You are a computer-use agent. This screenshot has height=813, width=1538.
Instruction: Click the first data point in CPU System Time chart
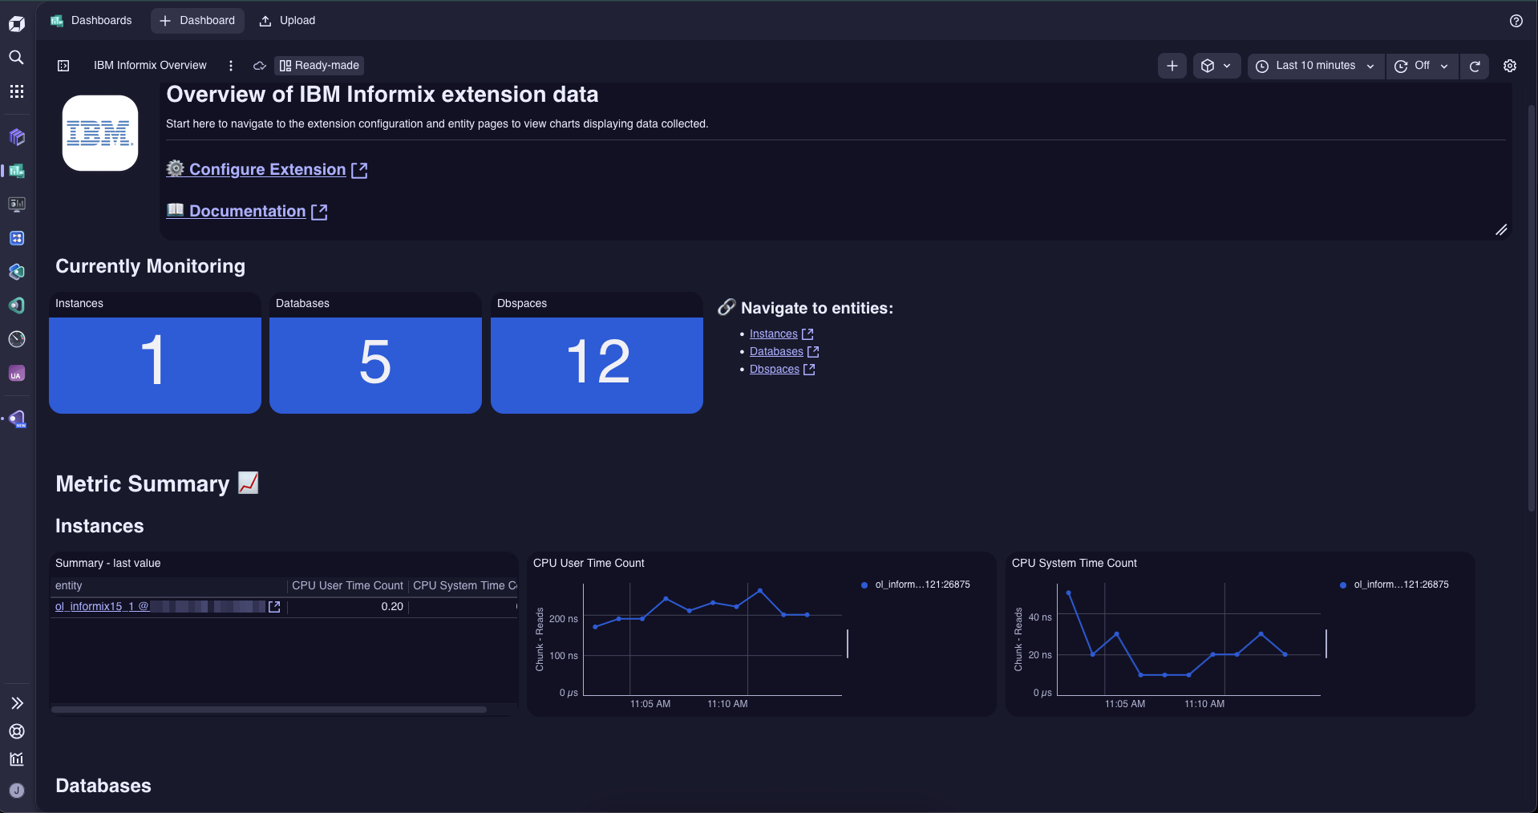tap(1069, 593)
